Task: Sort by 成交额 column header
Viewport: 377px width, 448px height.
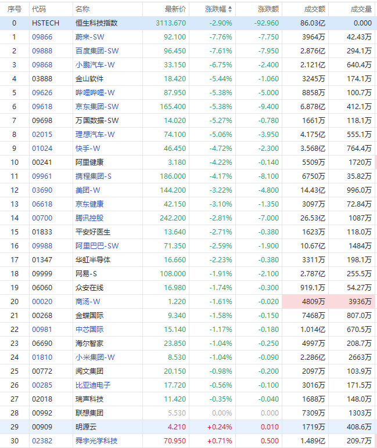Action: (x=315, y=9)
